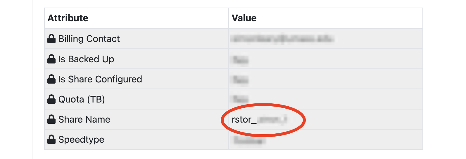Screen dimensions: 466x159
Task: Select the Share Name attribute label
Action: point(84,119)
